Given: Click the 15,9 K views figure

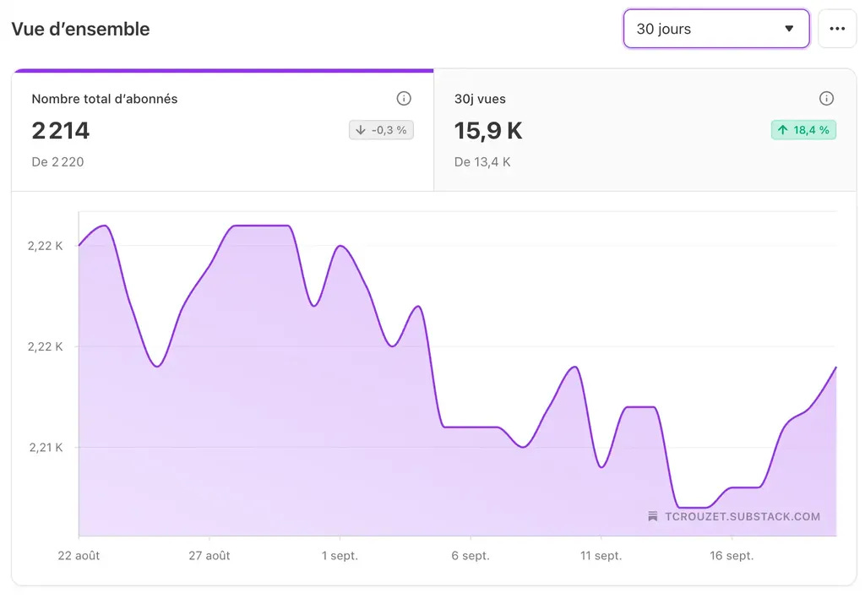Looking at the screenshot, I should coord(488,131).
